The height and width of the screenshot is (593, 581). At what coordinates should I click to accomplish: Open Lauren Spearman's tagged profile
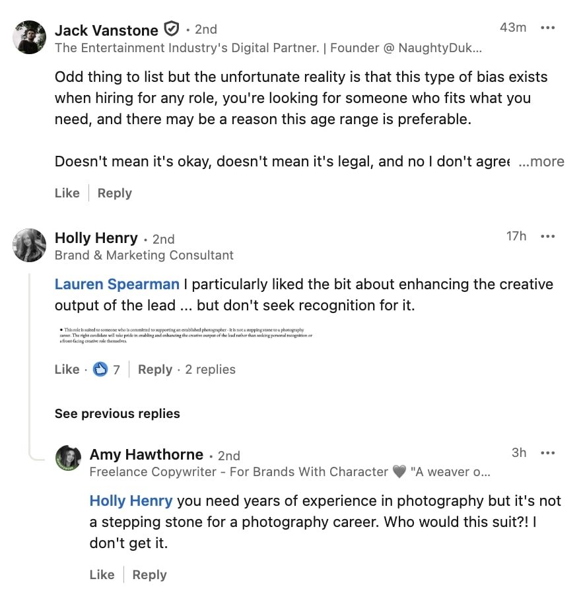[x=116, y=284]
